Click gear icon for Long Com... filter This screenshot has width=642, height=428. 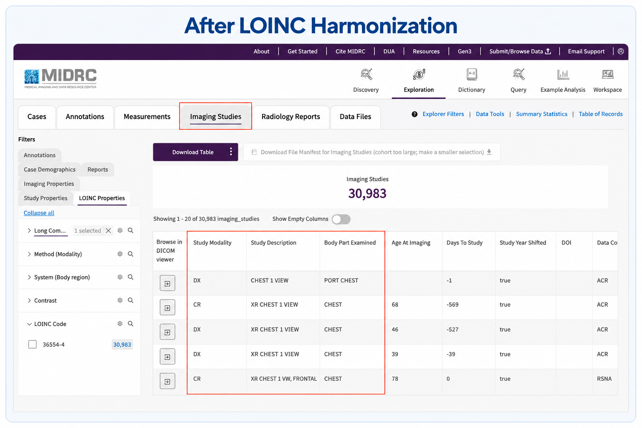click(x=120, y=231)
